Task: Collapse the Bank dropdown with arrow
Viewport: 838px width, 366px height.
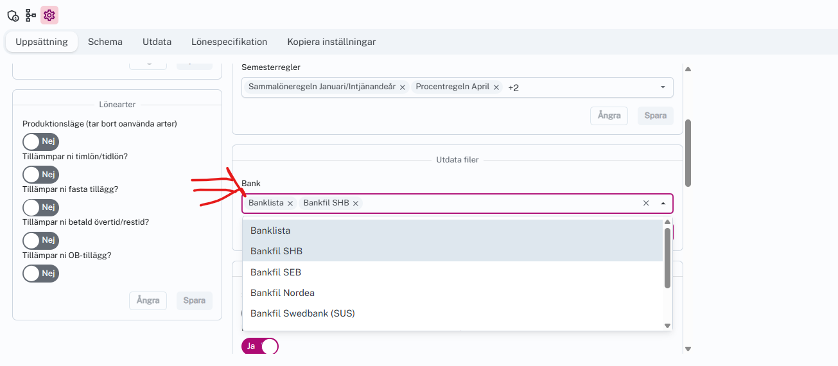Action: pyautogui.click(x=663, y=203)
